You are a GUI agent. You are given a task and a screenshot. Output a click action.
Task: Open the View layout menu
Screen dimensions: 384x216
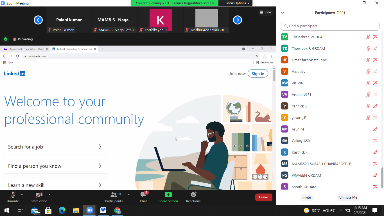click(x=266, y=12)
